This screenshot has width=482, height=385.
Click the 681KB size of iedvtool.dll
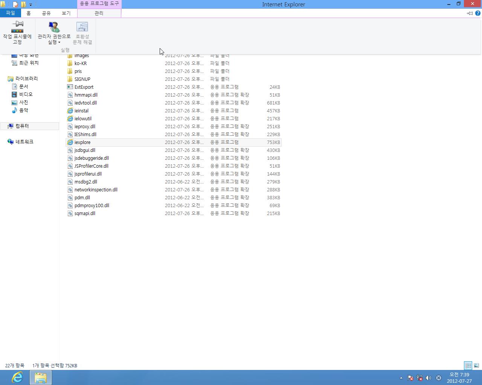click(273, 103)
